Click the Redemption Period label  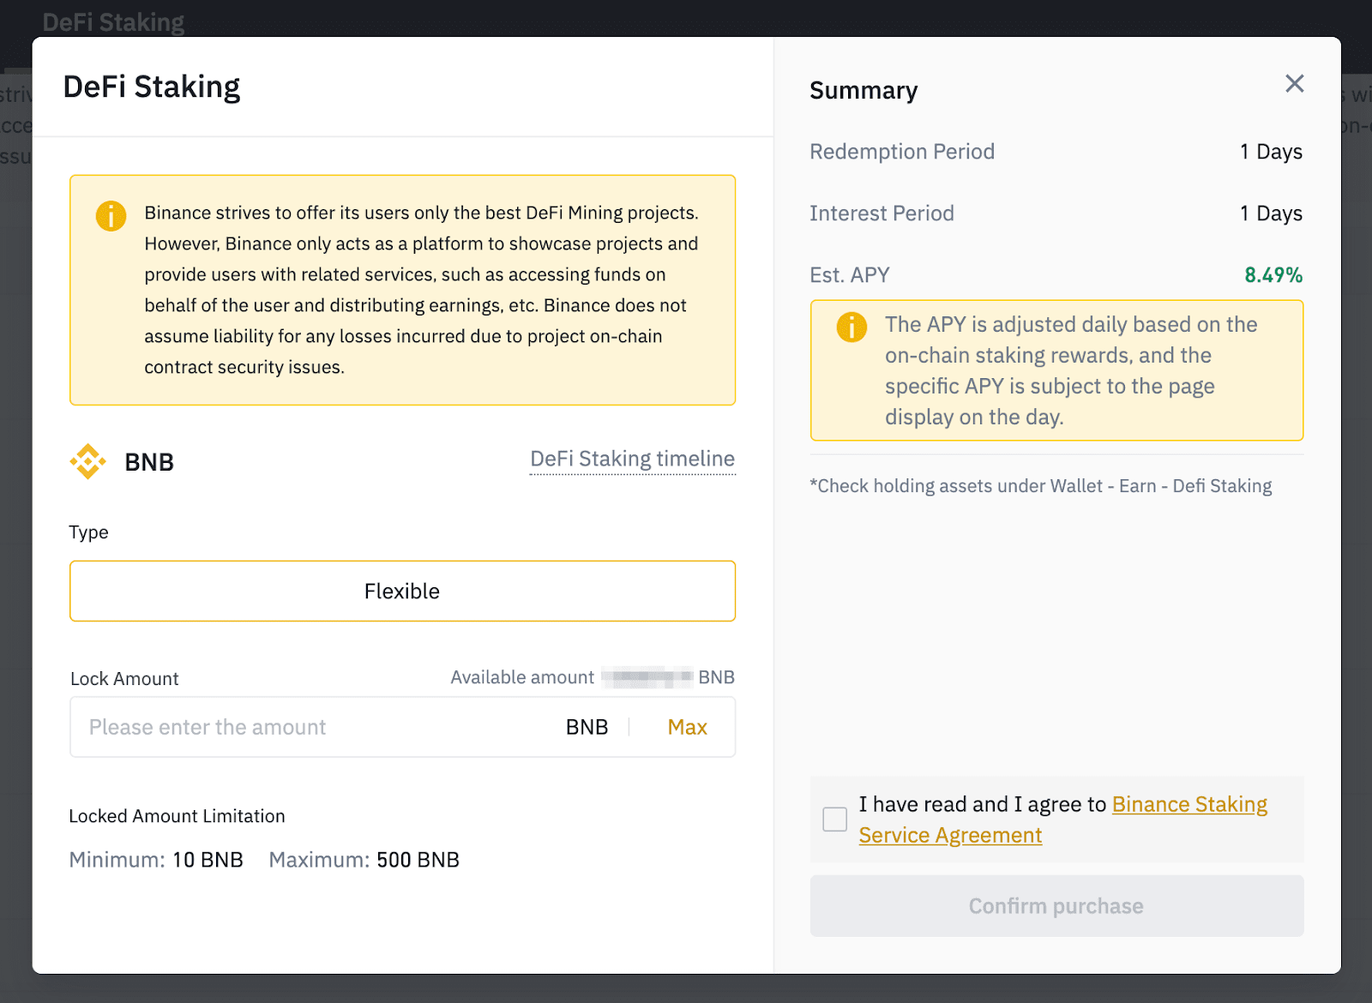click(902, 152)
